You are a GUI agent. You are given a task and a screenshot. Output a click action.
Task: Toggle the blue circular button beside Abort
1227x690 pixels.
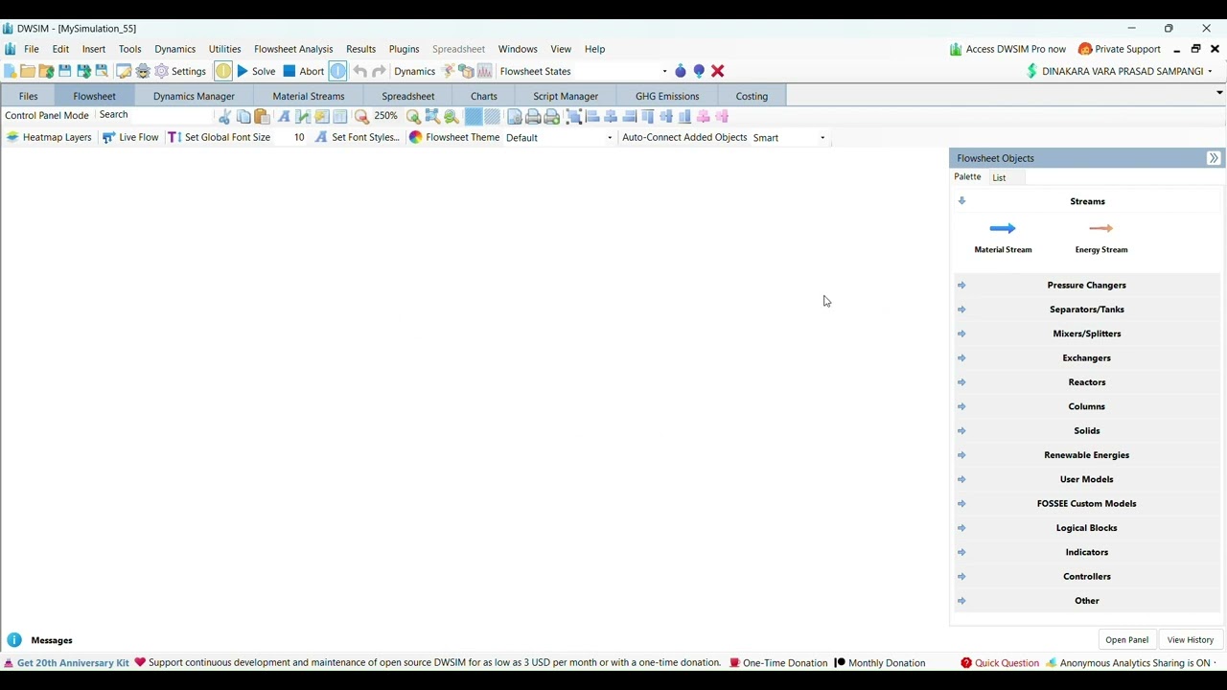click(x=337, y=71)
